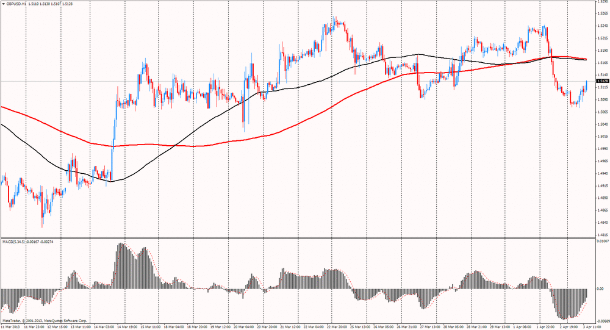Click the 1.5065 price axis label
610x330 pixels.
click(602, 112)
